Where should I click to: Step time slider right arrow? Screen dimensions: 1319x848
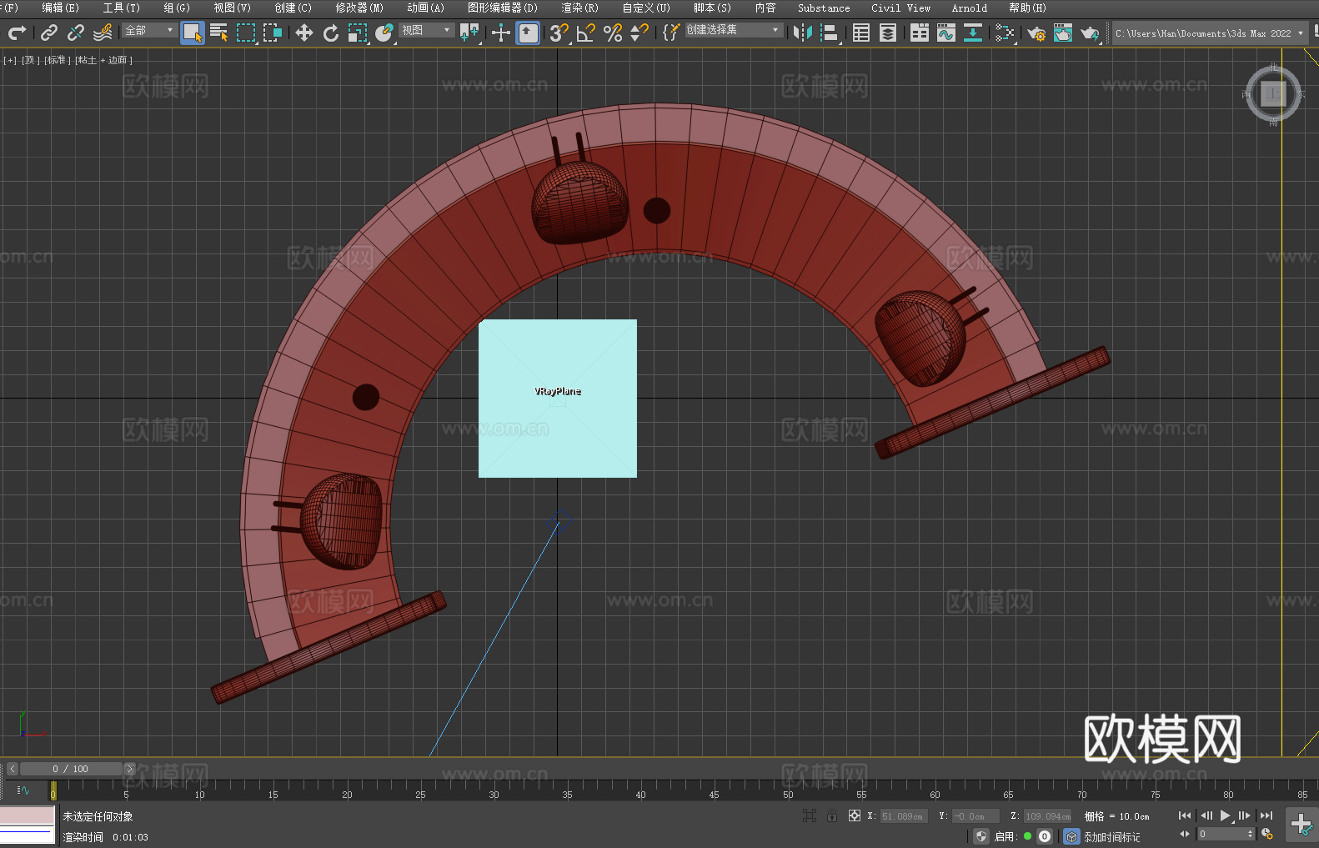click(x=129, y=769)
